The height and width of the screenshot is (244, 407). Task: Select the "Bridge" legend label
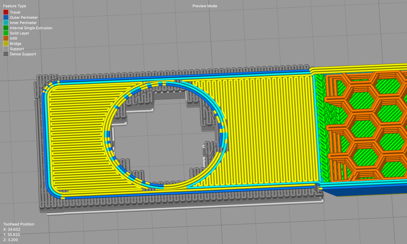16,44
